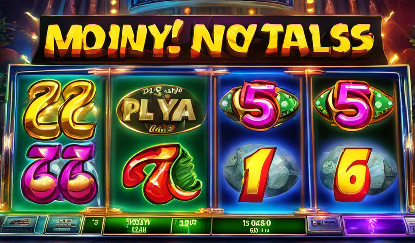Click the small green '3 box in bottom bar
Viewport: 415px width, 243px height.
tap(93, 225)
